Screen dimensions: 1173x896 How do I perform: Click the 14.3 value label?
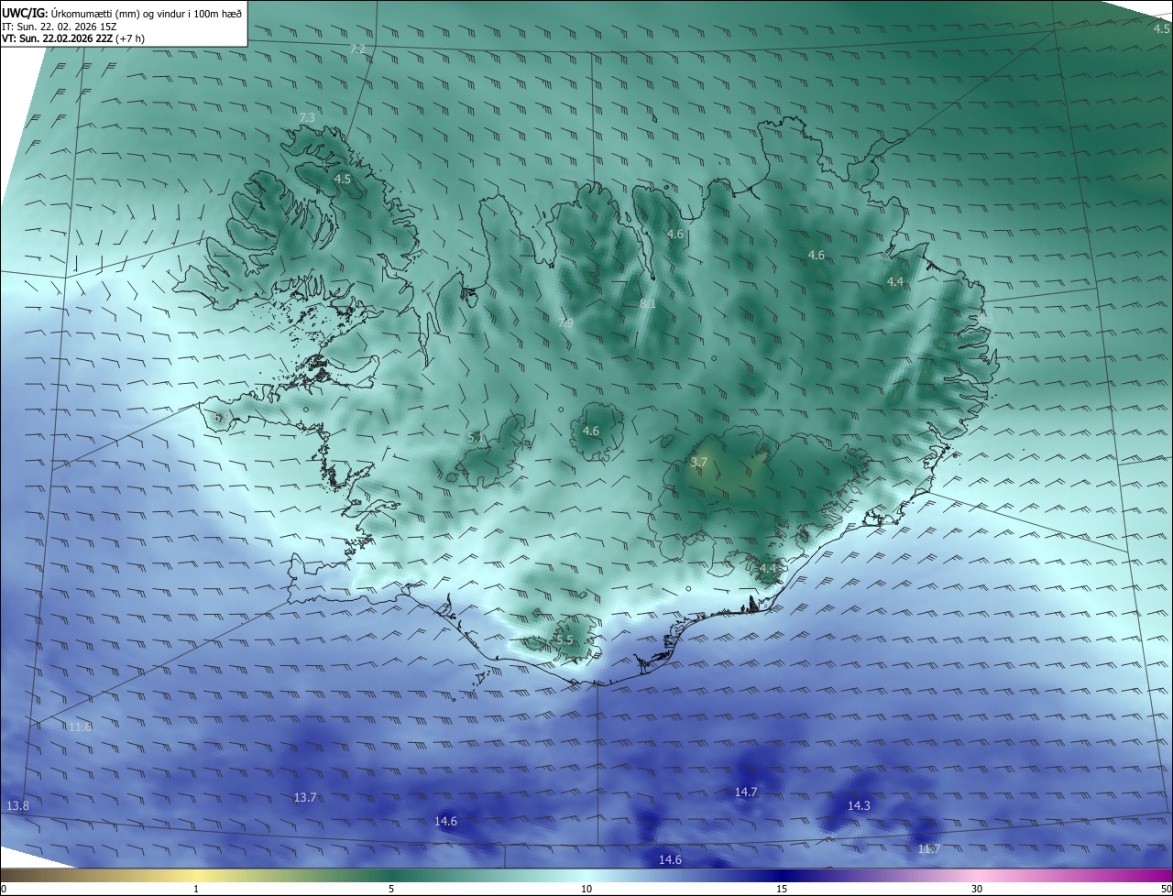pyautogui.click(x=859, y=806)
